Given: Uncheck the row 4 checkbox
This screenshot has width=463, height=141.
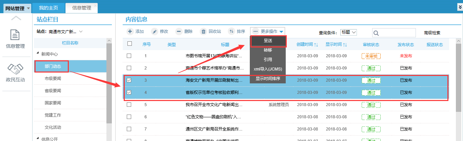Looking at the screenshot, I should (x=129, y=93).
